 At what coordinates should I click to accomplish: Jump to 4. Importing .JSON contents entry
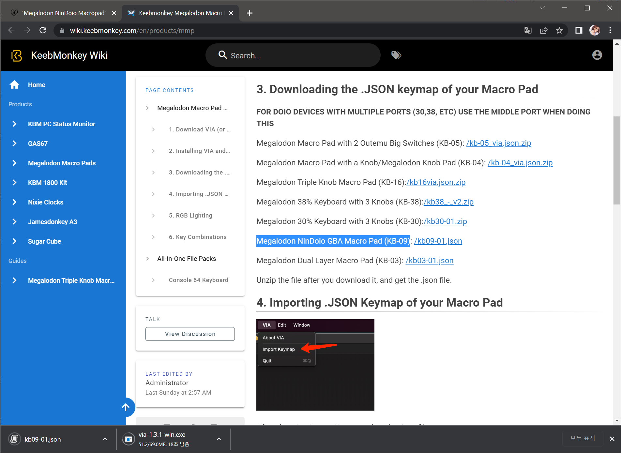(x=190, y=194)
